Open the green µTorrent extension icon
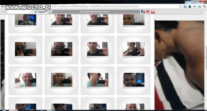 pos(200,6)
